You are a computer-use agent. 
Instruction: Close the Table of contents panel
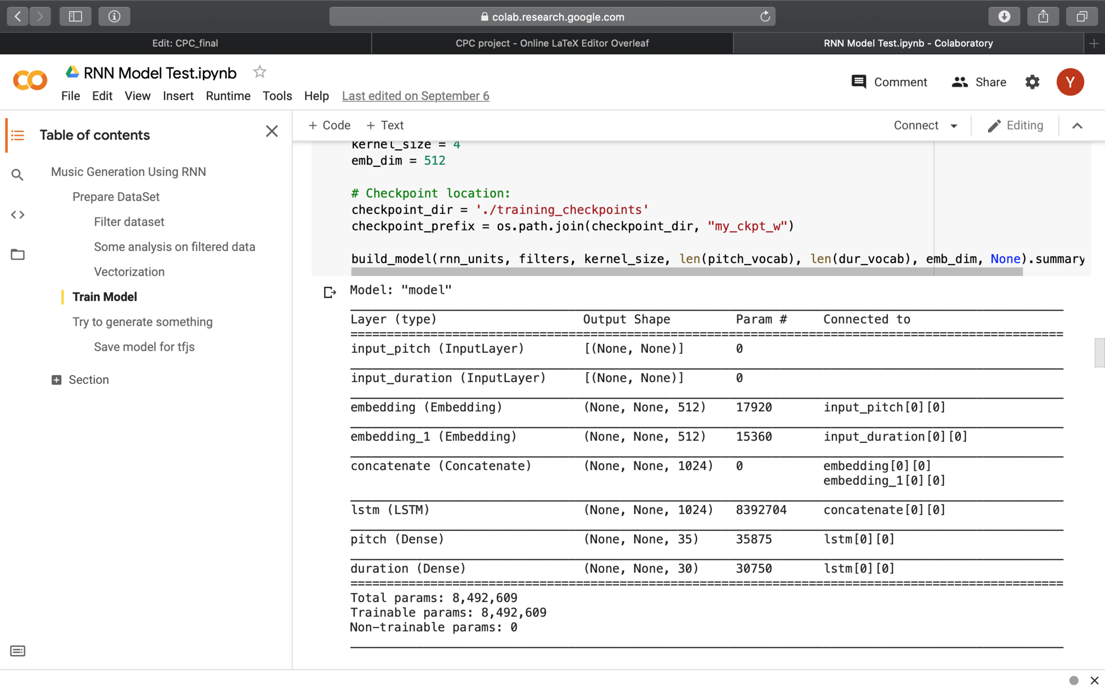click(272, 131)
